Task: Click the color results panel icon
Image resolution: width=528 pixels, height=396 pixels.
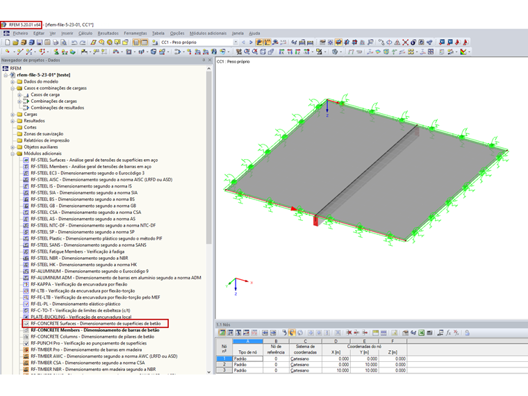Action: pos(463,52)
